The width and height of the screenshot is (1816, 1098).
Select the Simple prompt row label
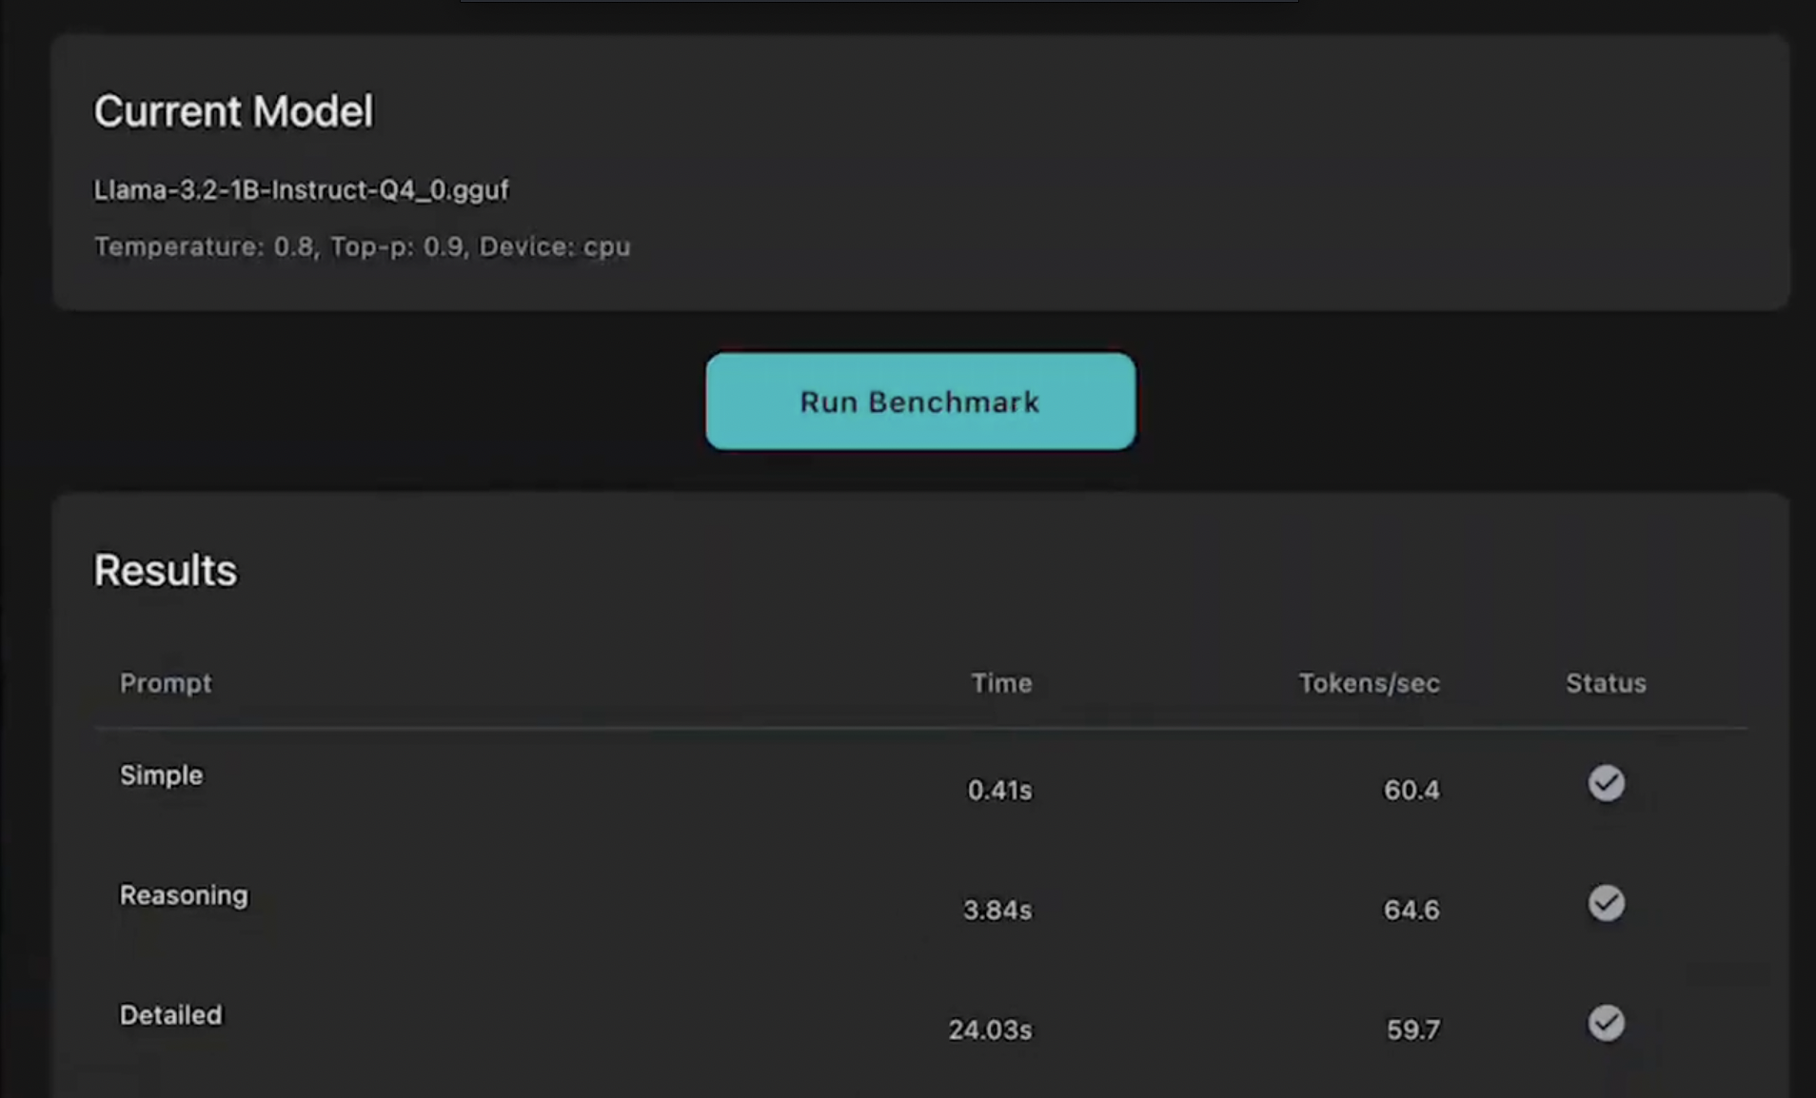(x=162, y=775)
